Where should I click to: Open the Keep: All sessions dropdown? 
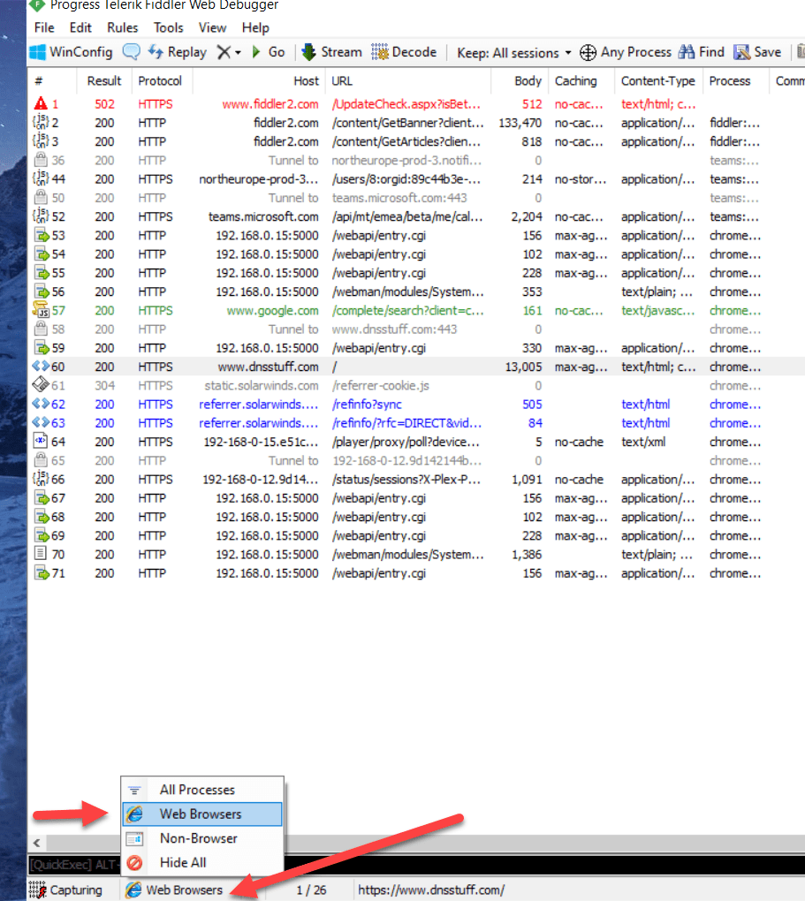[513, 53]
